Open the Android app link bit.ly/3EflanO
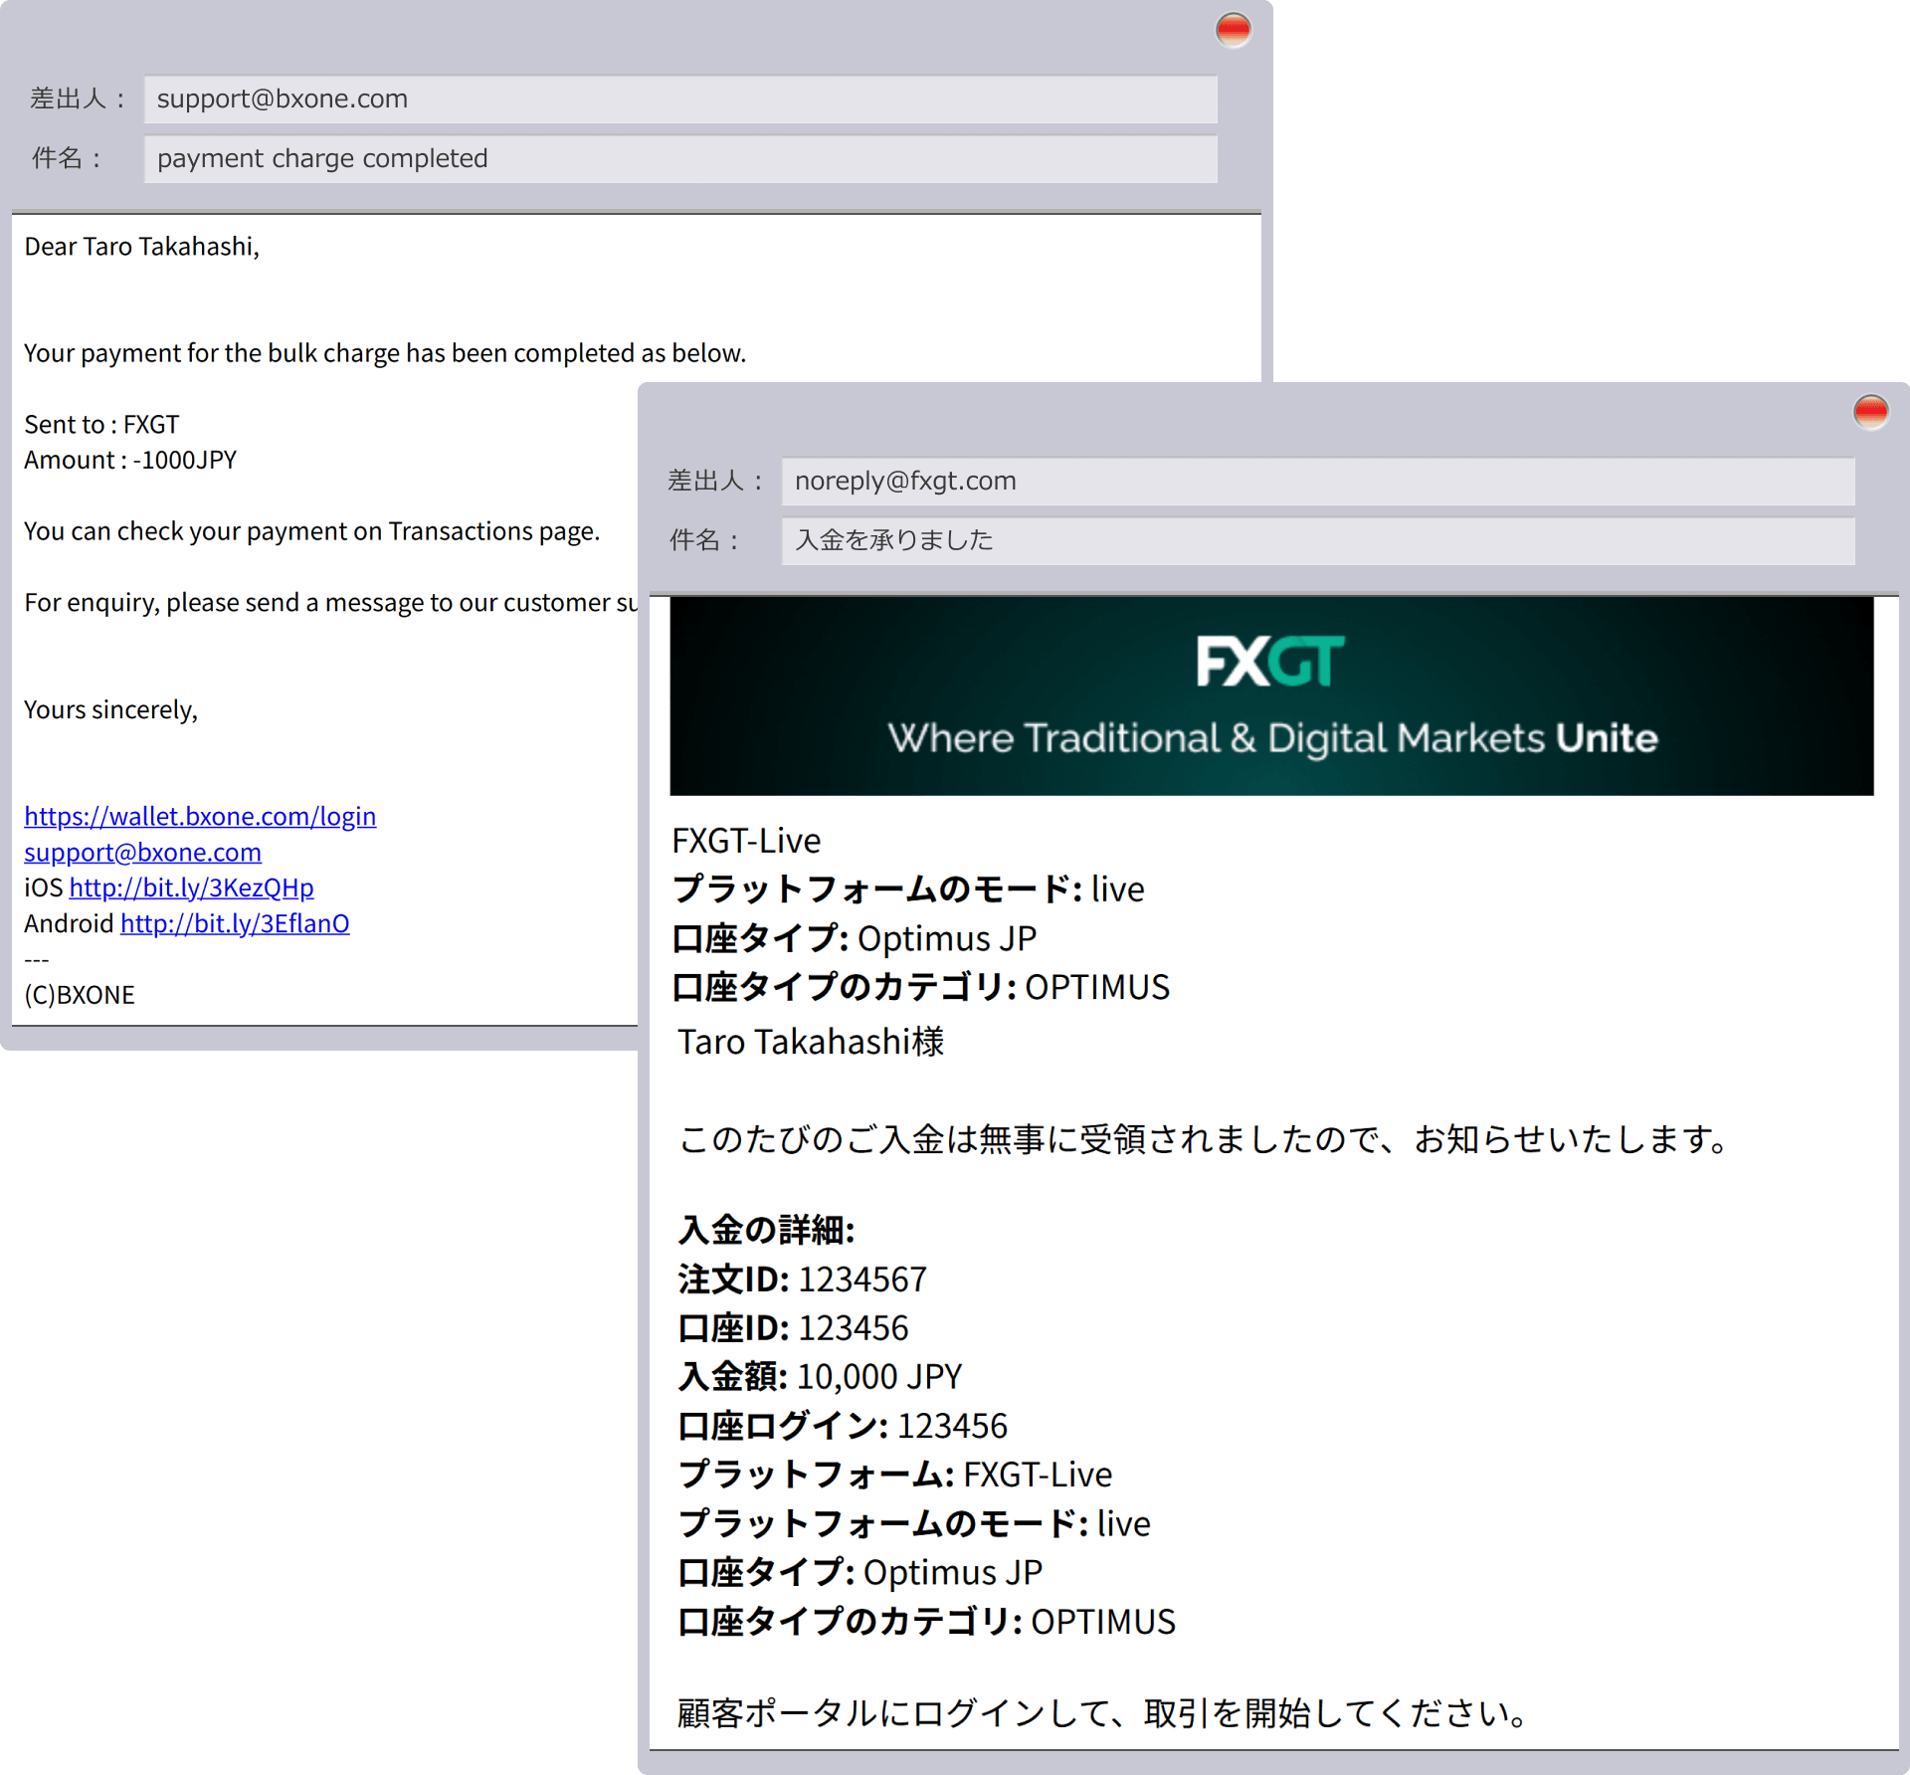Viewport: 1910px width, 1775px height. (x=235, y=923)
